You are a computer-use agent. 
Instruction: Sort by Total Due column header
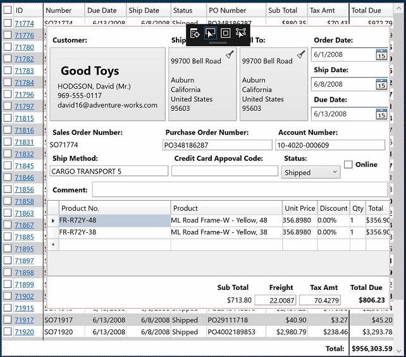click(x=371, y=10)
